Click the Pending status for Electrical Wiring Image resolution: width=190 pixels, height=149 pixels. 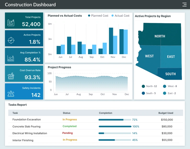click(x=67, y=133)
